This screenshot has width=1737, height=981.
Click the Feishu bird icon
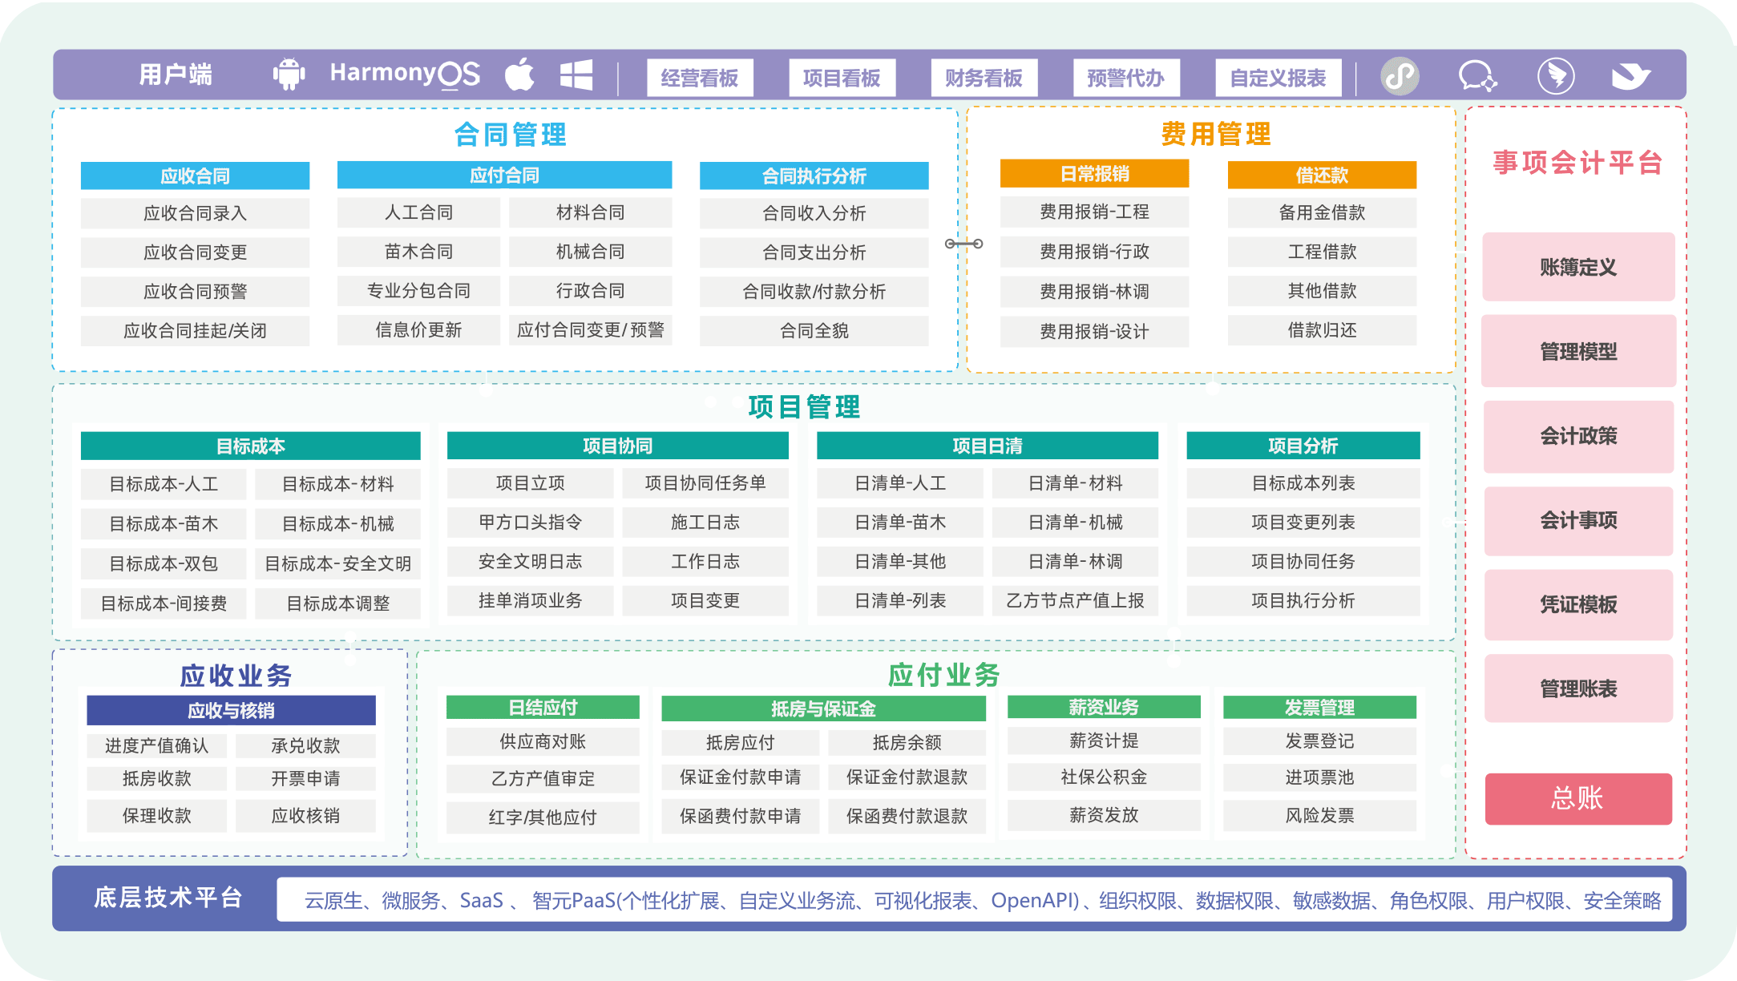1630,76
